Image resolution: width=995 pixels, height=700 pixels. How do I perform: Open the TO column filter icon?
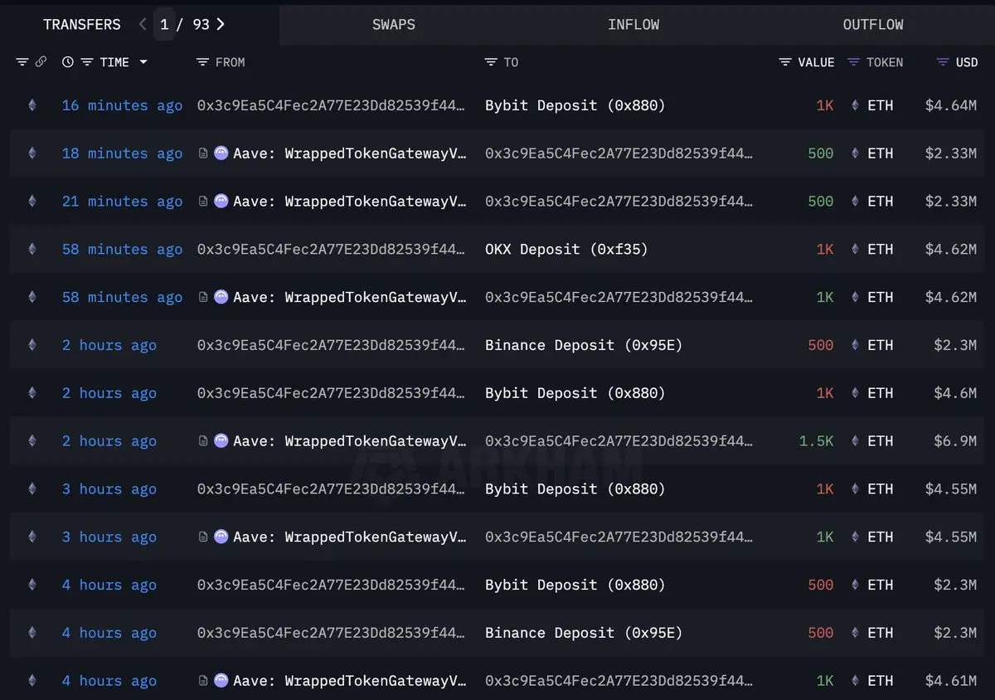(490, 62)
